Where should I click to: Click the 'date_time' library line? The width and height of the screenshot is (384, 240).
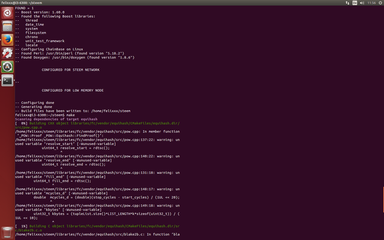29,25
